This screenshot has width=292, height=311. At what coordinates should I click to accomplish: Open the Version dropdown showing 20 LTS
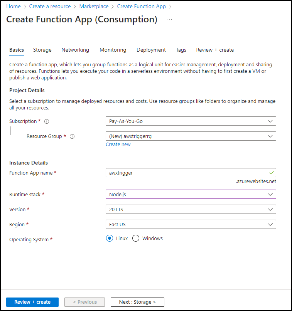[x=191, y=209]
